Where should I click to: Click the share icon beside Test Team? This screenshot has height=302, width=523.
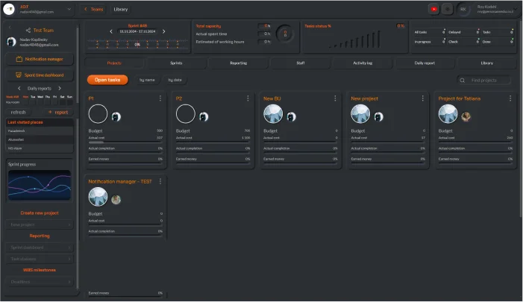[28, 30]
